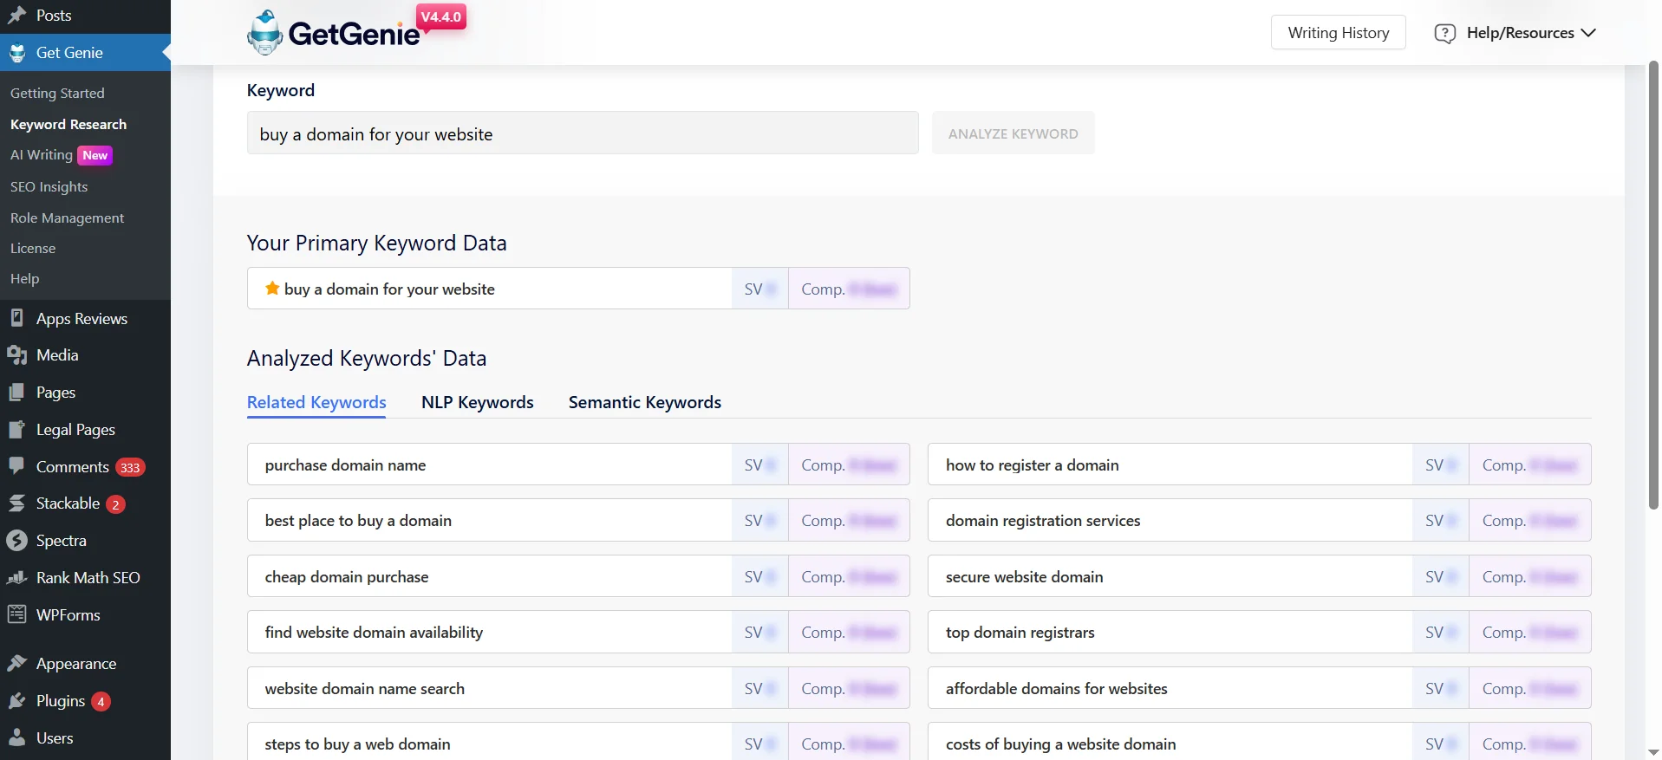Expand the Help/Resources dropdown chevron
The image size is (1662, 760).
click(x=1588, y=33)
